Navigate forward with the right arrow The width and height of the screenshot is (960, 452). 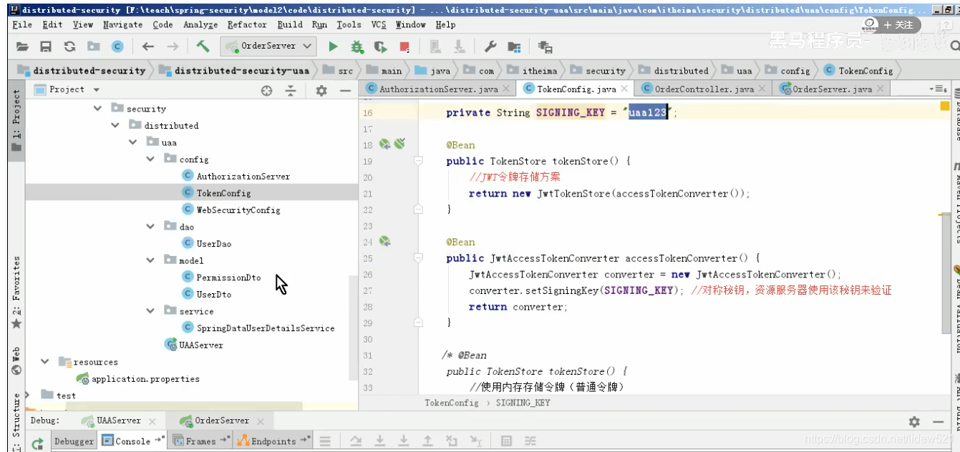173,46
